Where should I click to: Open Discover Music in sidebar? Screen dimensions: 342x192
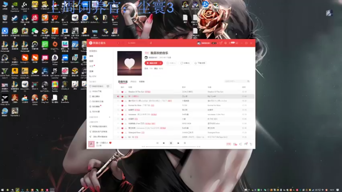93,51
